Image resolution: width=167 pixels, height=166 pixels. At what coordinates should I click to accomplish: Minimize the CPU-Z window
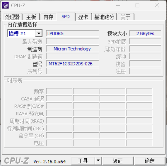point(118,5)
